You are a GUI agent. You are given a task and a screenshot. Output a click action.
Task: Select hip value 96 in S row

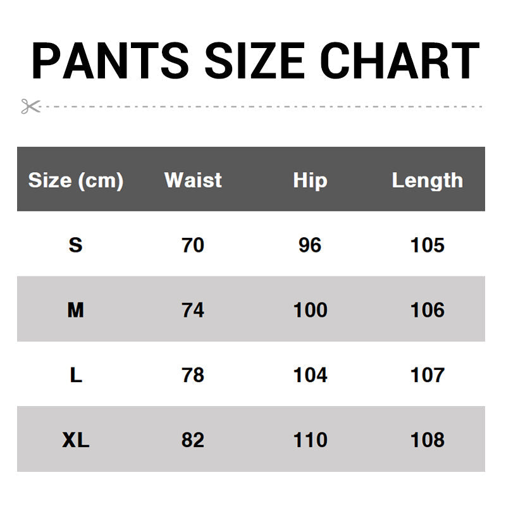pos(310,245)
